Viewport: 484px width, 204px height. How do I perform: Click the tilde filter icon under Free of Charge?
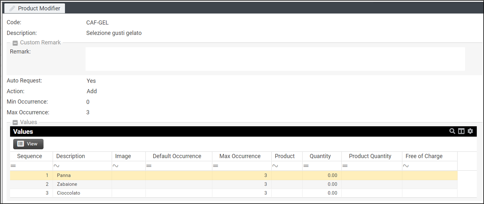(406, 166)
